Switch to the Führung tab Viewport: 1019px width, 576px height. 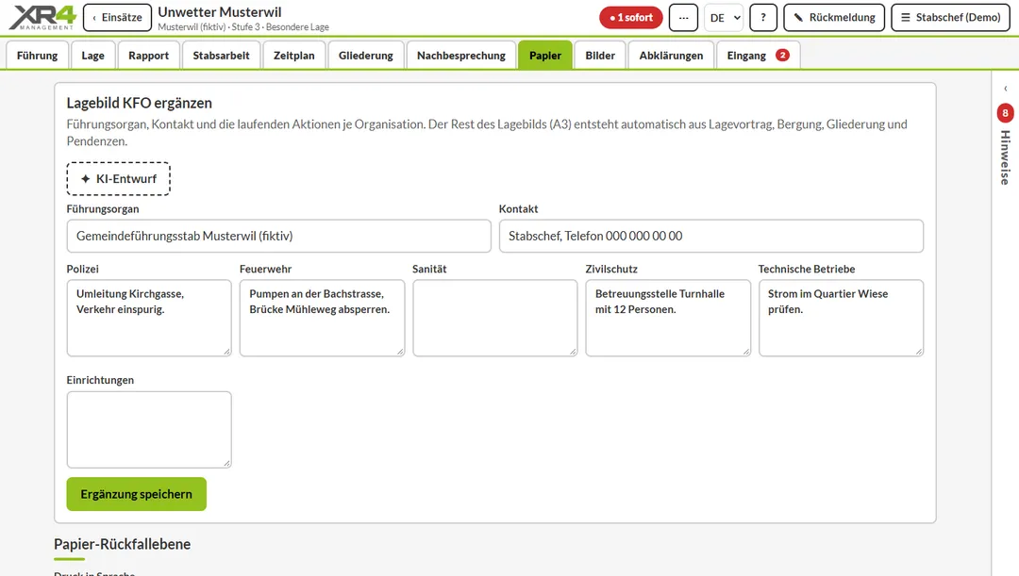pyautogui.click(x=37, y=56)
